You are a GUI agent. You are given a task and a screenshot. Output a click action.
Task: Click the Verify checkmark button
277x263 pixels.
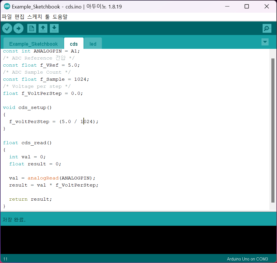point(7,28)
